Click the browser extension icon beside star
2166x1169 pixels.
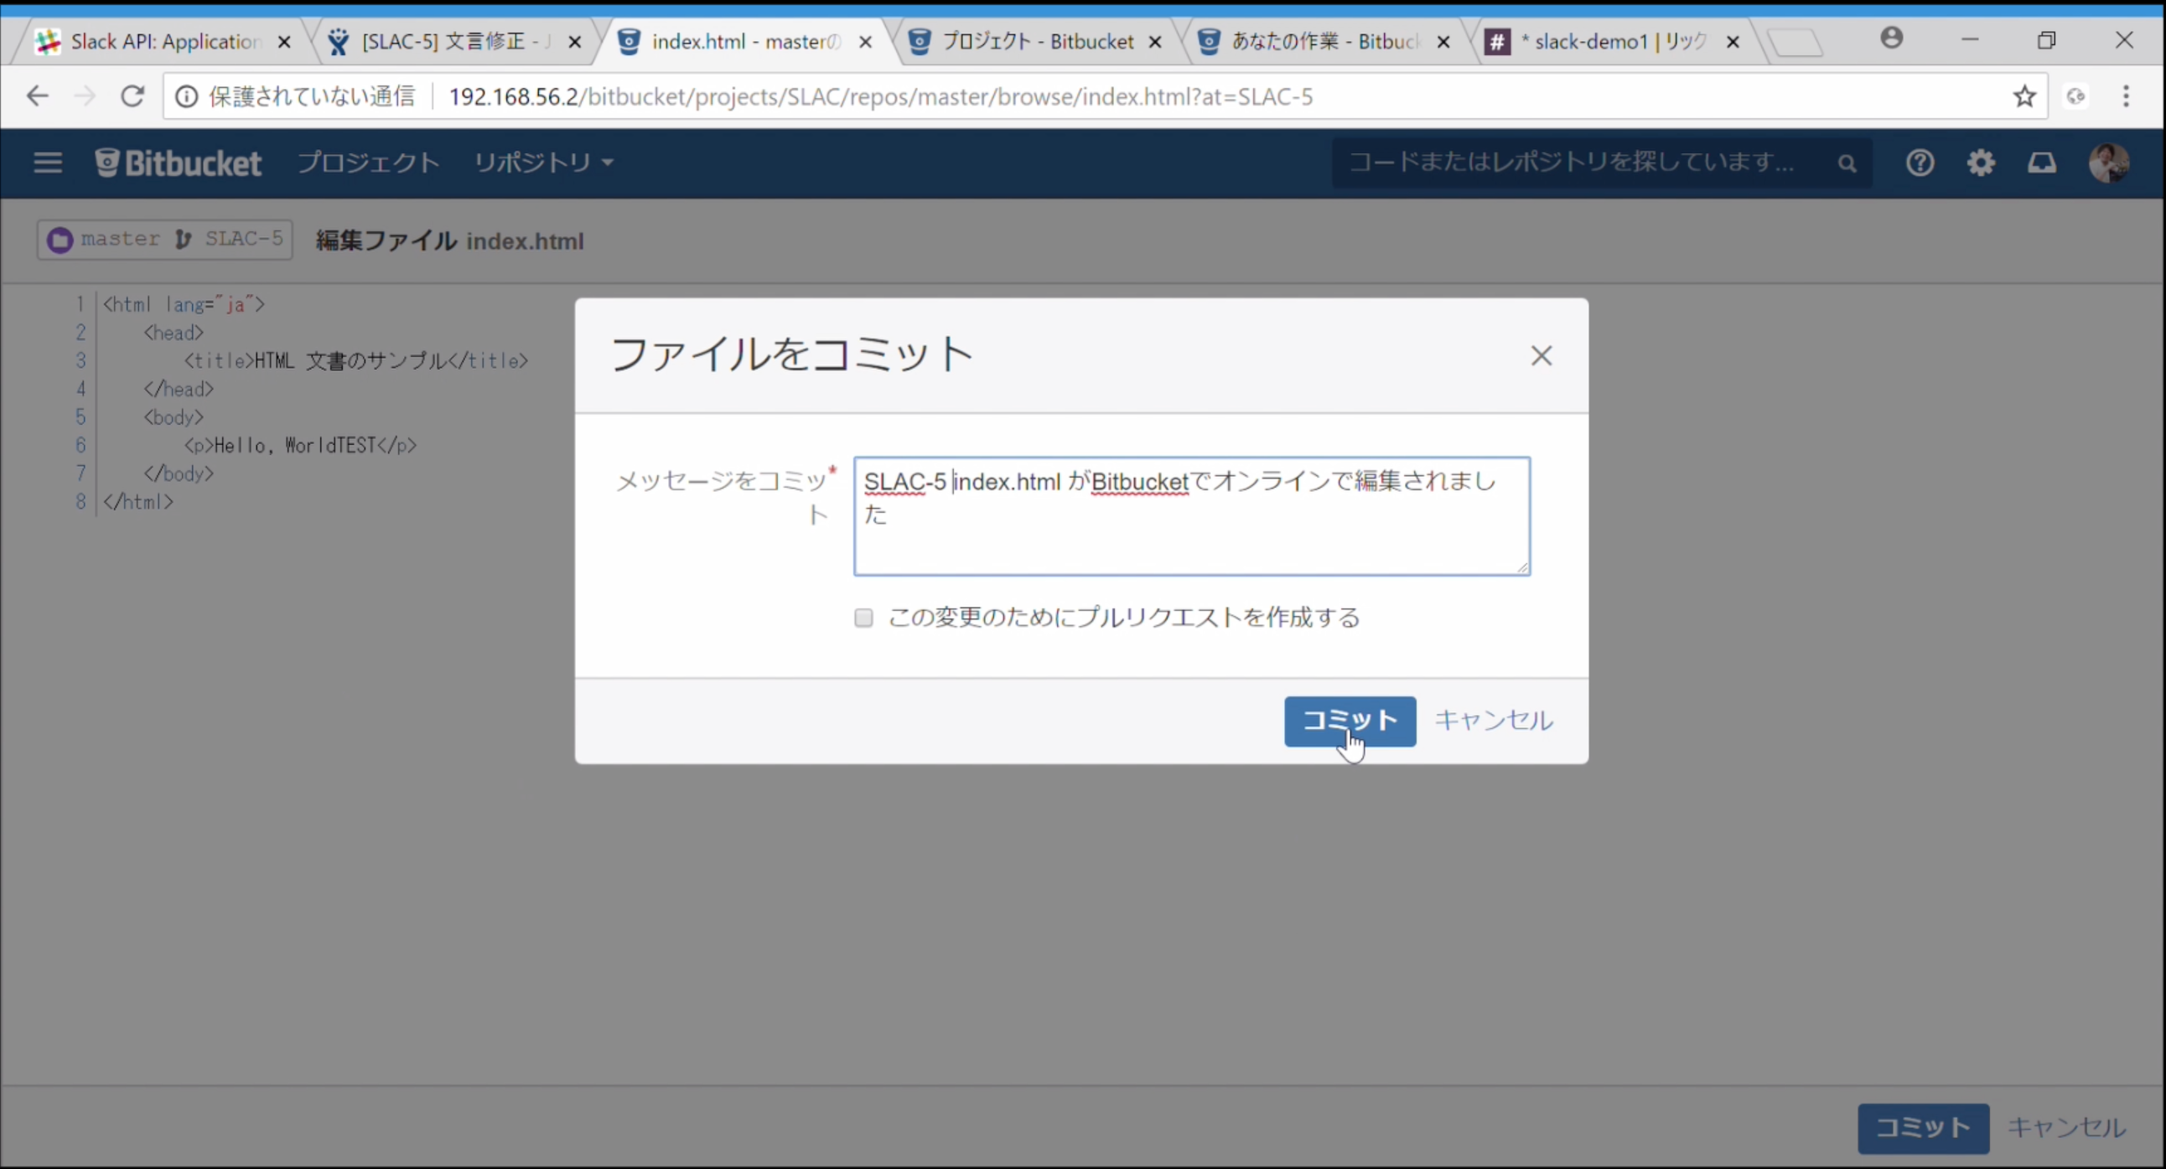click(2075, 96)
